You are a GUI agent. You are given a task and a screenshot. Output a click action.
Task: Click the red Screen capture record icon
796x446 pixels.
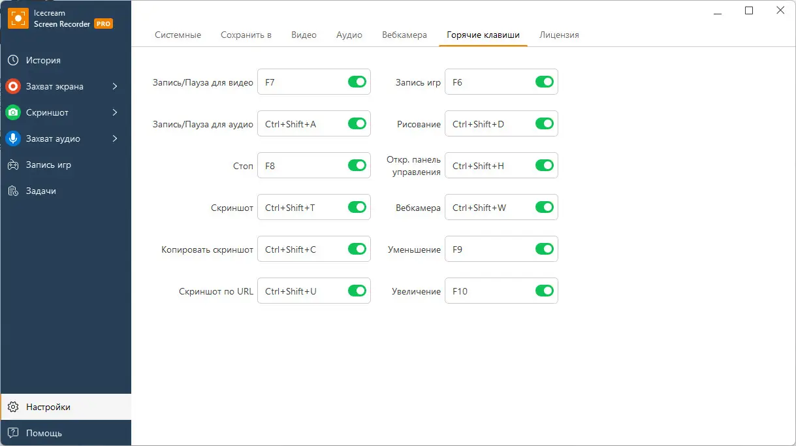point(13,86)
